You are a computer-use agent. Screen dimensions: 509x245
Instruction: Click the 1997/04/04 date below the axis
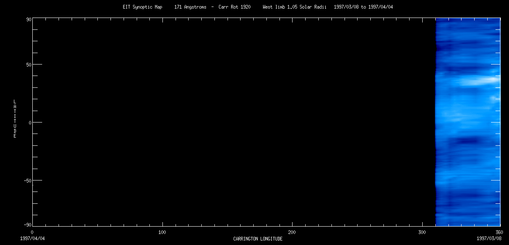pos(32,238)
